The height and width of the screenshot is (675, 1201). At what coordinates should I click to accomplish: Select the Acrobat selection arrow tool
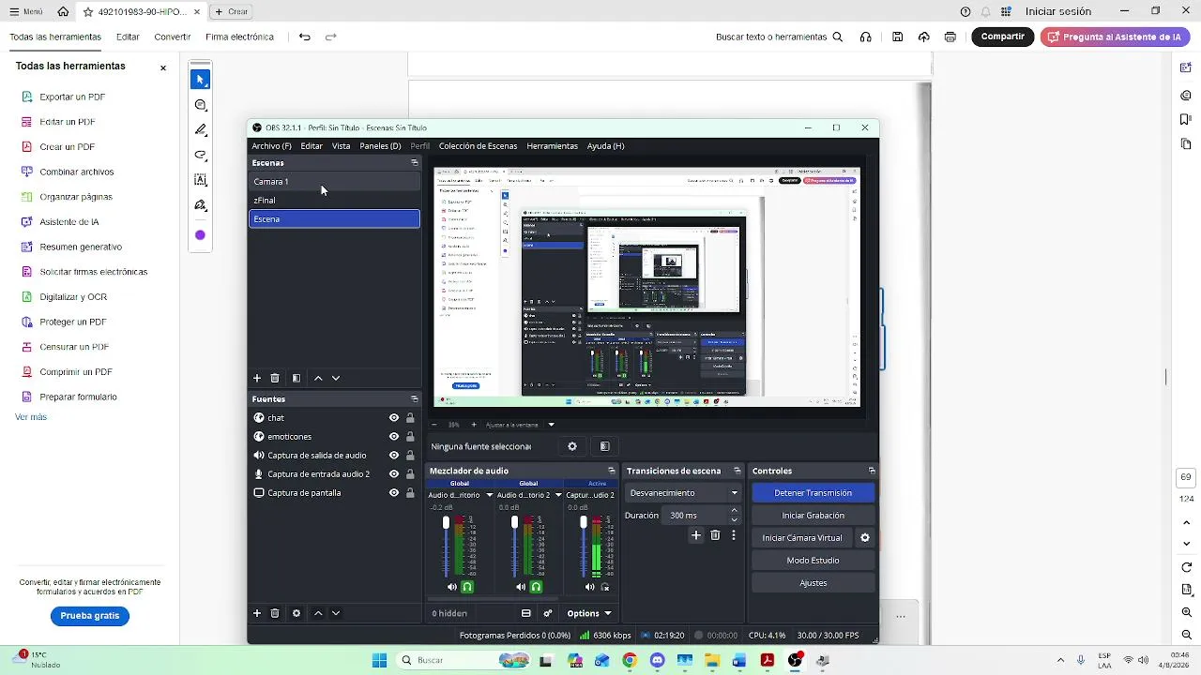pyautogui.click(x=200, y=80)
